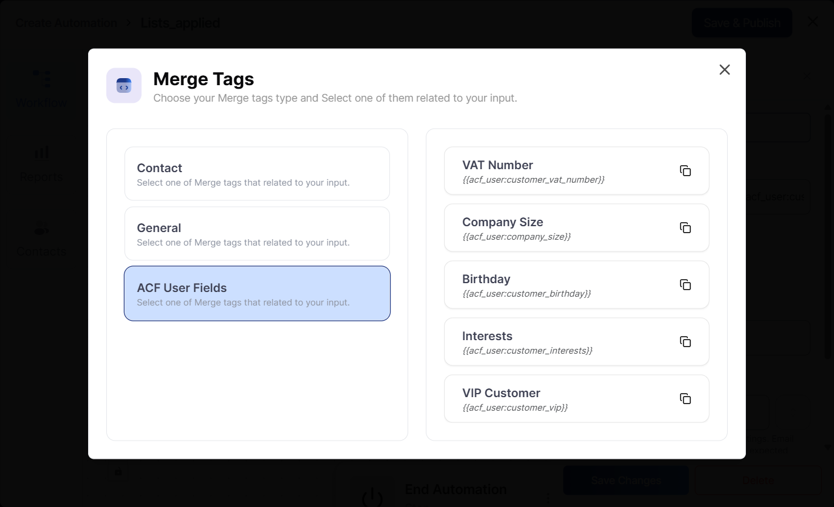
Task: Click the Merge Tags dialog header icon
Action: [x=123, y=85]
